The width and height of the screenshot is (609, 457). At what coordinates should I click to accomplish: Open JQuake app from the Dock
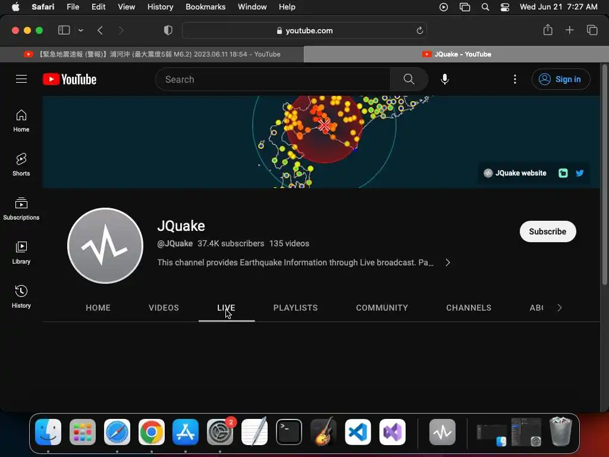442,432
